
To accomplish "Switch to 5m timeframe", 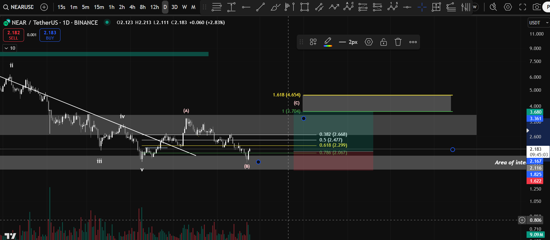I will (x=85, y=7).
